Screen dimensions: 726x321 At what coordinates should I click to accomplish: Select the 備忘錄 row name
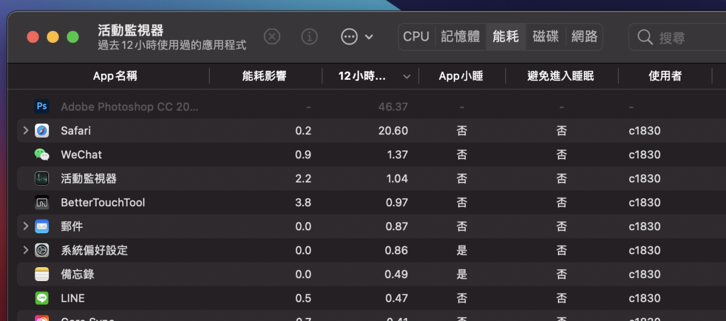(77, 274)
